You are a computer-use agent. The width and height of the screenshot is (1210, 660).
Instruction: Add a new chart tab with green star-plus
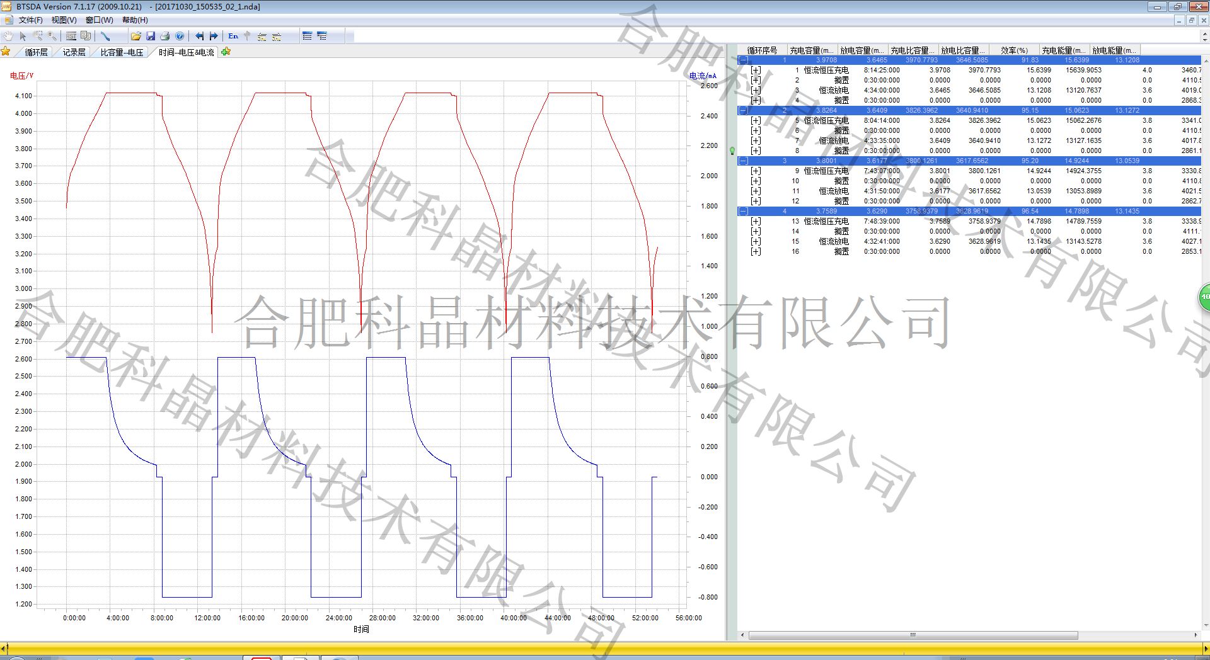(x=226, y=52)
